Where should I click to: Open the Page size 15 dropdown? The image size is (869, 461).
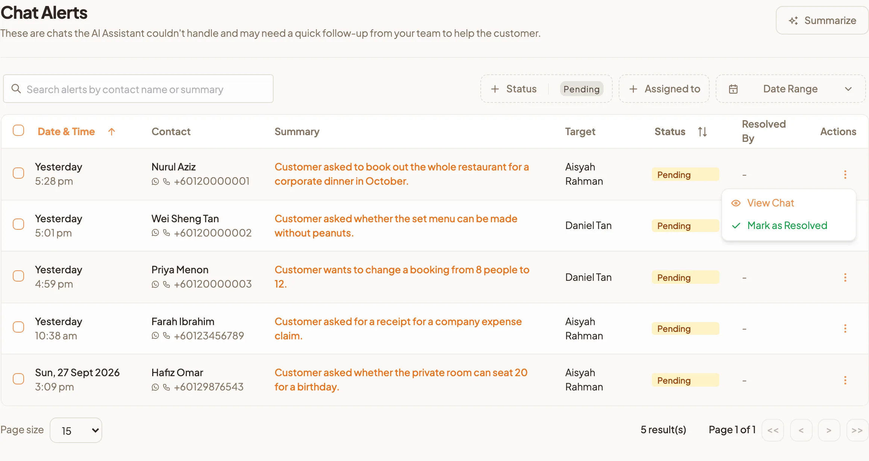[76, 430]
